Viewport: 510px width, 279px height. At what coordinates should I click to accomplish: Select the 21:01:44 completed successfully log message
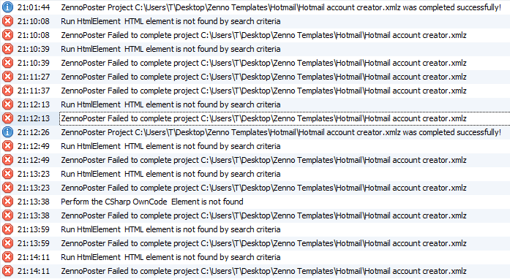pos(281,7)
